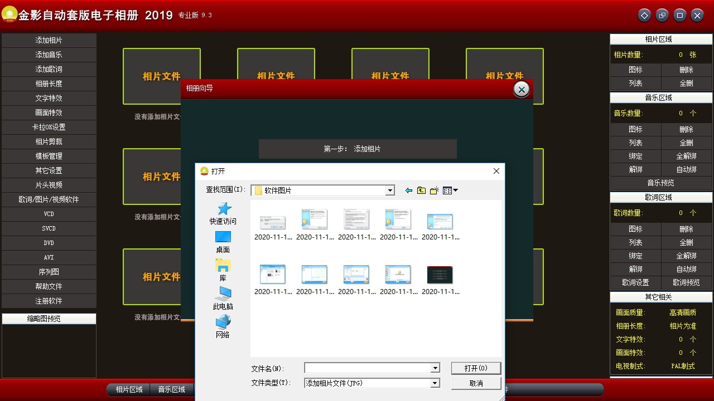Screen dimensions: 714x401
Task: Open 歌词/图片/视频软件 in the left menu
Action: point(49,199)
